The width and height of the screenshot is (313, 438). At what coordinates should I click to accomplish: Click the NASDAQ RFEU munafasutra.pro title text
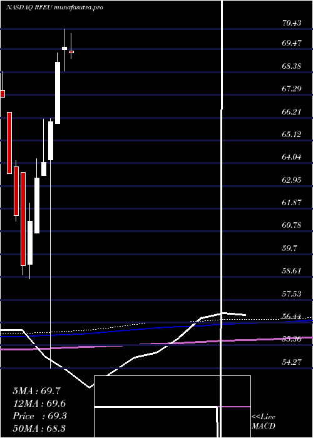pos(54,8)
